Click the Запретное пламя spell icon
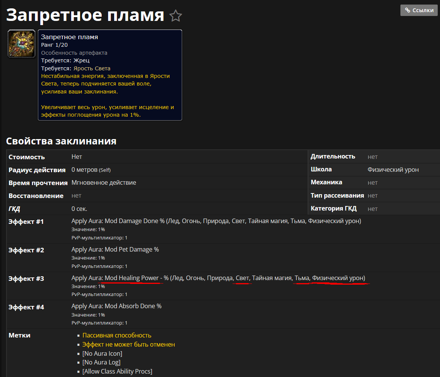This screenshot has height=377, width=440. coord(21,44)
